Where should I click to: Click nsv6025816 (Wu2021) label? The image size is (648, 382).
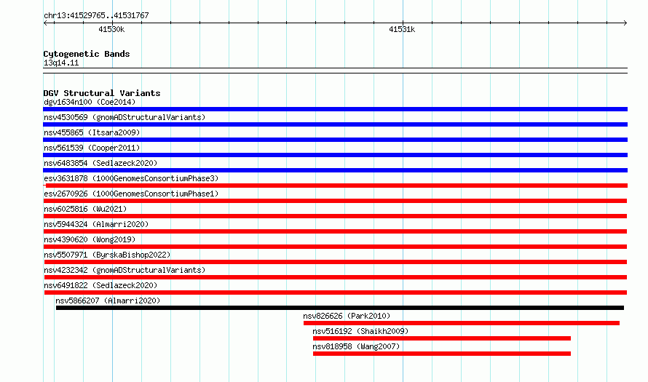(x=85, y=209)
